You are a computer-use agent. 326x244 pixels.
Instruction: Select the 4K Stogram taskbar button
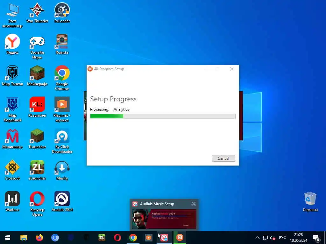tap(180, 238)
